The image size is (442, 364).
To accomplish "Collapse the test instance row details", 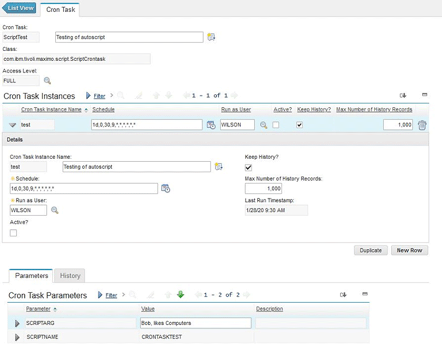I will pos(13,125).
